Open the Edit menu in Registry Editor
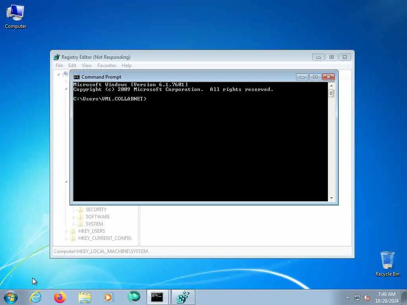 [72, 66]
